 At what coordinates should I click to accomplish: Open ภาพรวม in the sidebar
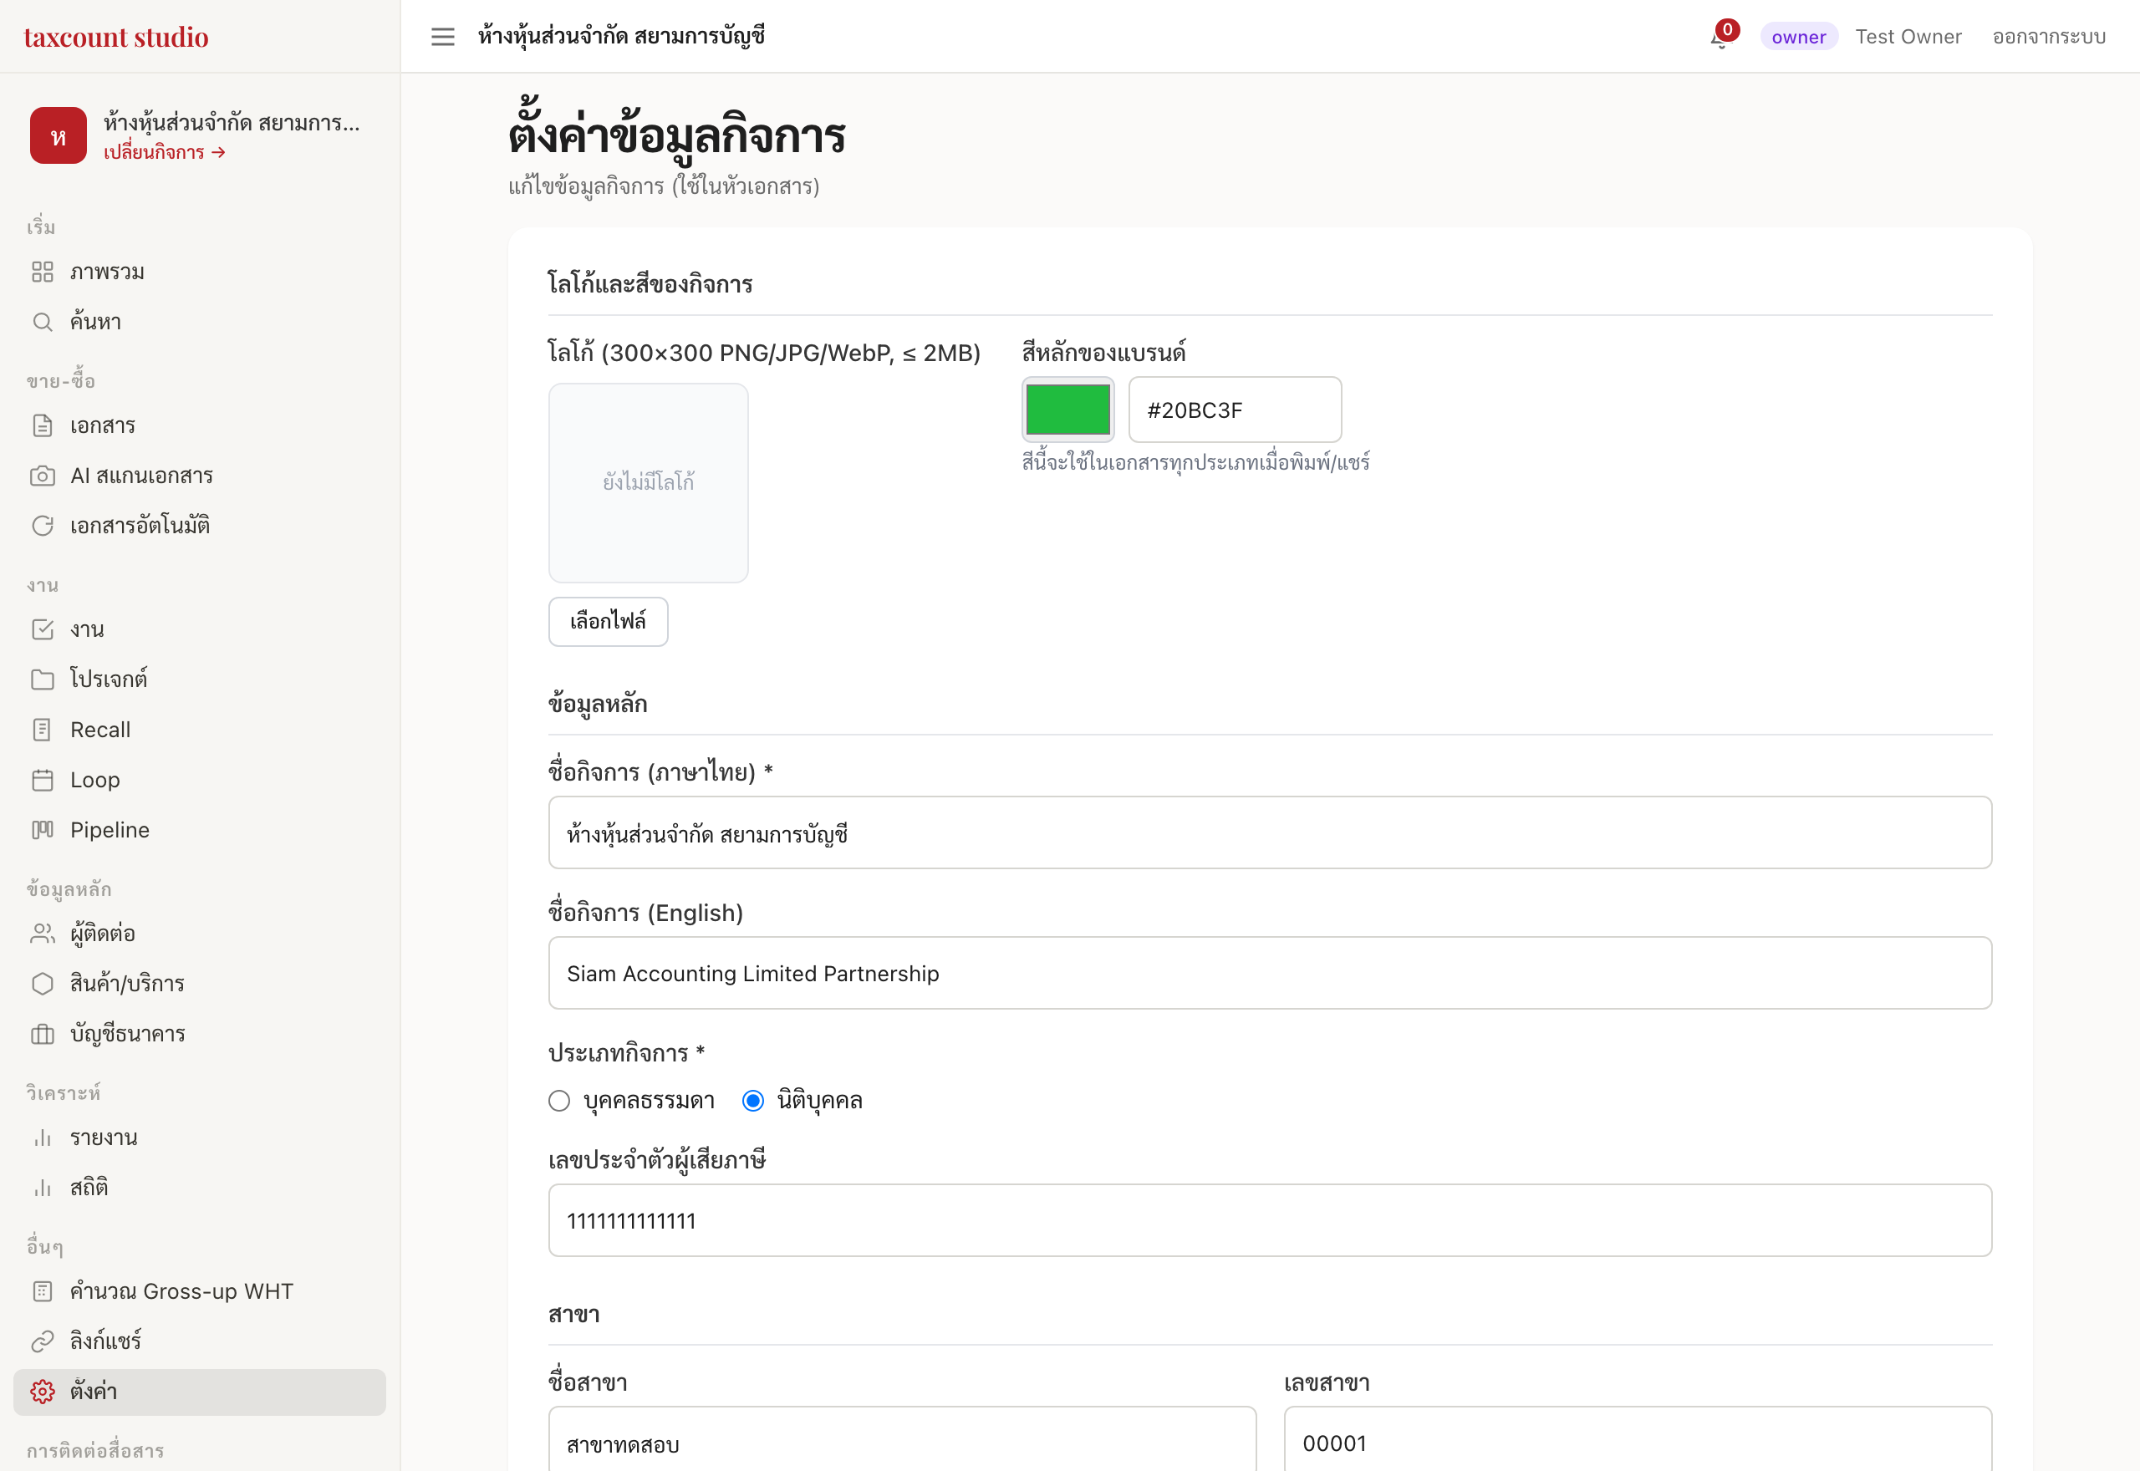[199, 272]
